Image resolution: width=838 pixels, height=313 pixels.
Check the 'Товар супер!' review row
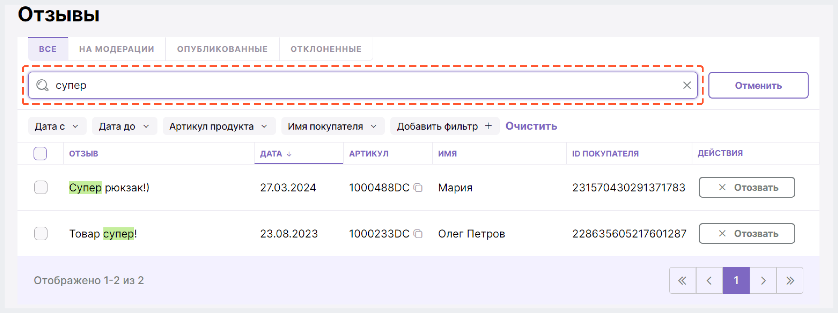pos(41,234)
